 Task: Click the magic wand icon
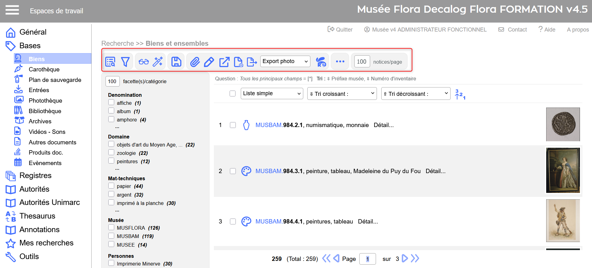[158, 62]
